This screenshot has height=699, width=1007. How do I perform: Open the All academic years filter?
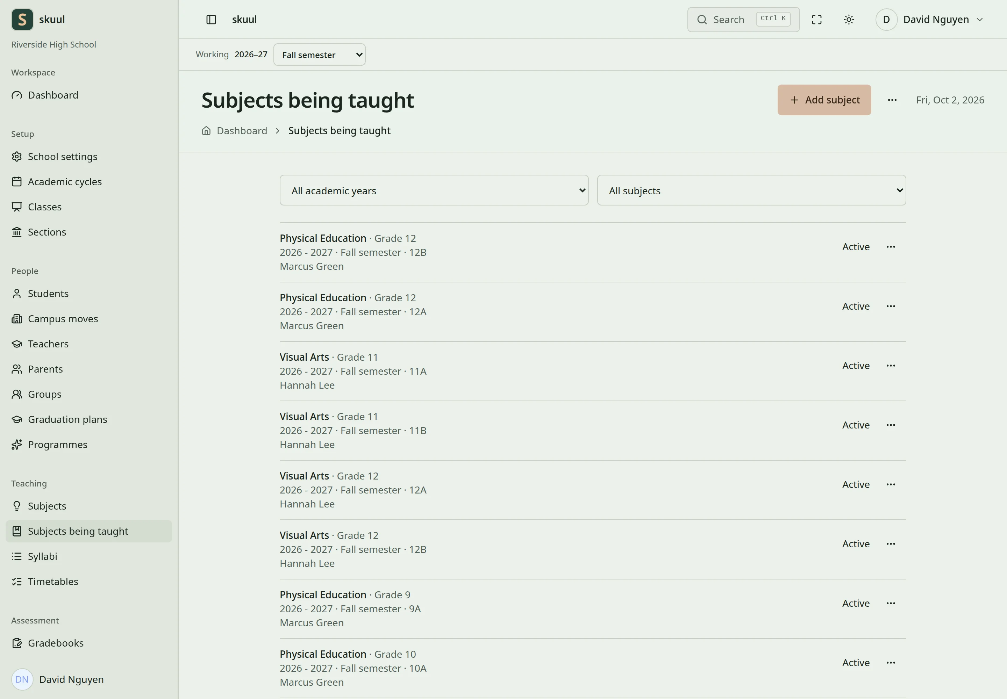434,190
